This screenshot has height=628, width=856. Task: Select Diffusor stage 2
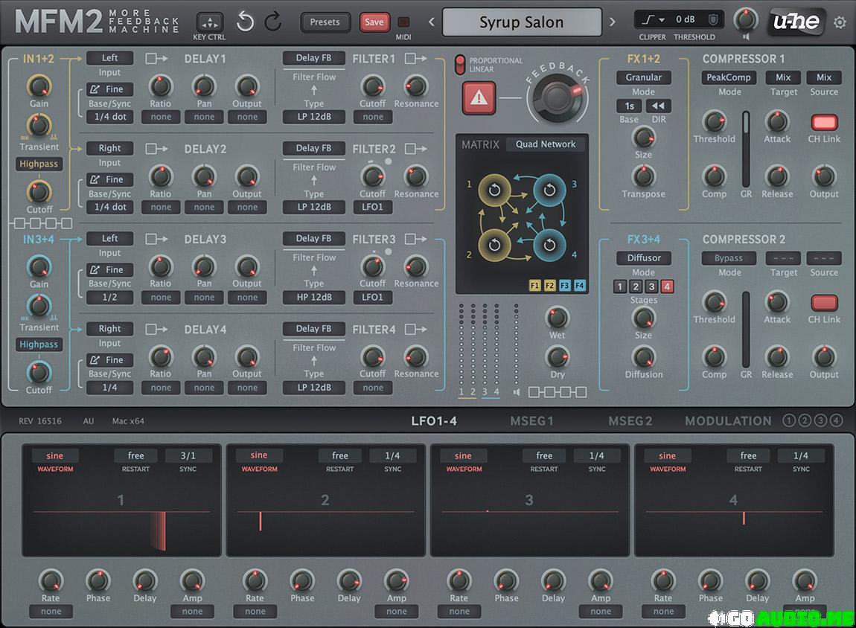(636, 286)
